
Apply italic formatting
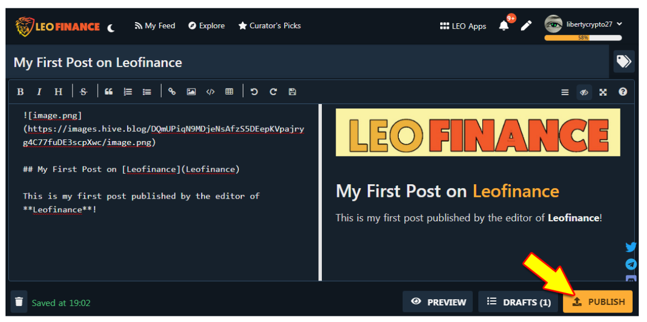tap(39, 92)
